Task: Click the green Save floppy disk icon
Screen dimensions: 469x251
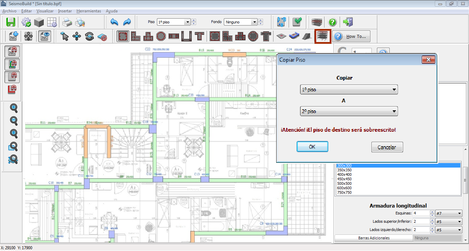Action: click(x=11, y=22)
